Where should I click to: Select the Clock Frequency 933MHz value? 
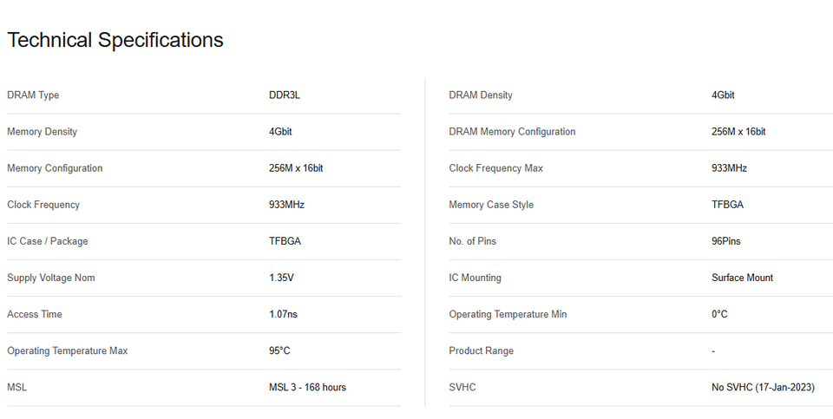click(x=286, y=205)
